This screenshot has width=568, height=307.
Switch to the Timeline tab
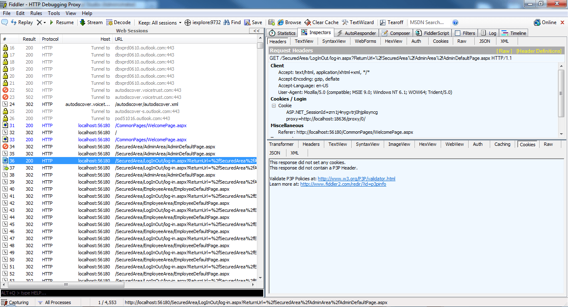514,33
